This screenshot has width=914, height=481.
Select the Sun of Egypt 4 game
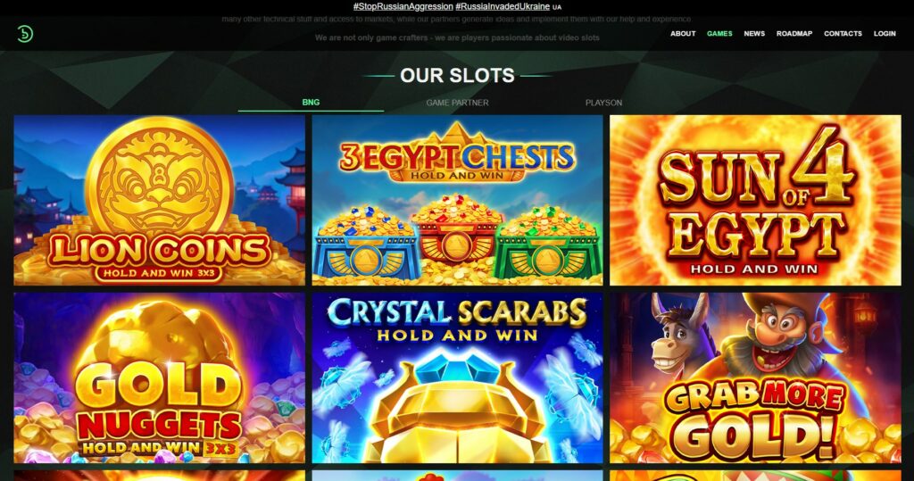(755, 200)
